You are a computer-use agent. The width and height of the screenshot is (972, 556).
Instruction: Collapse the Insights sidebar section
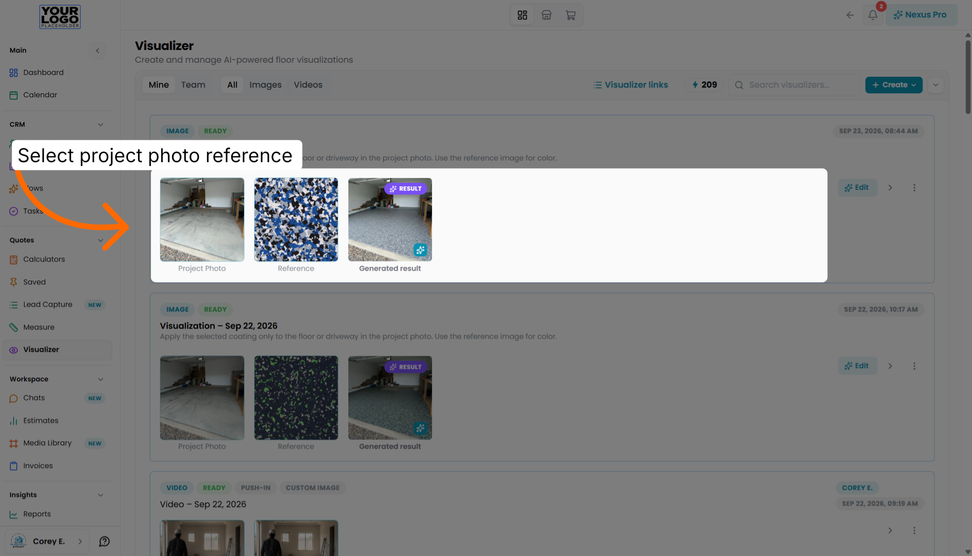tap(100, 495)
